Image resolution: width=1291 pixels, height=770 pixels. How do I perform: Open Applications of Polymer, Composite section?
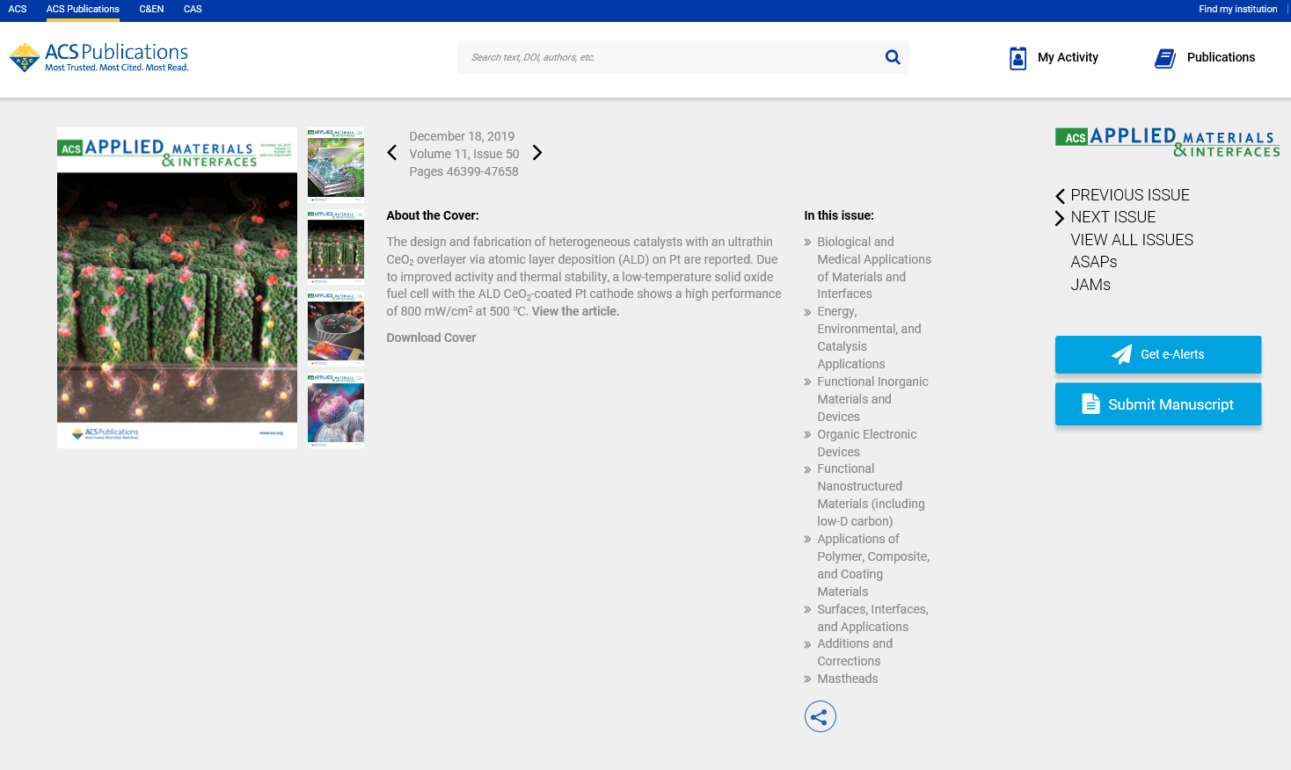click(x=873, y=565)
